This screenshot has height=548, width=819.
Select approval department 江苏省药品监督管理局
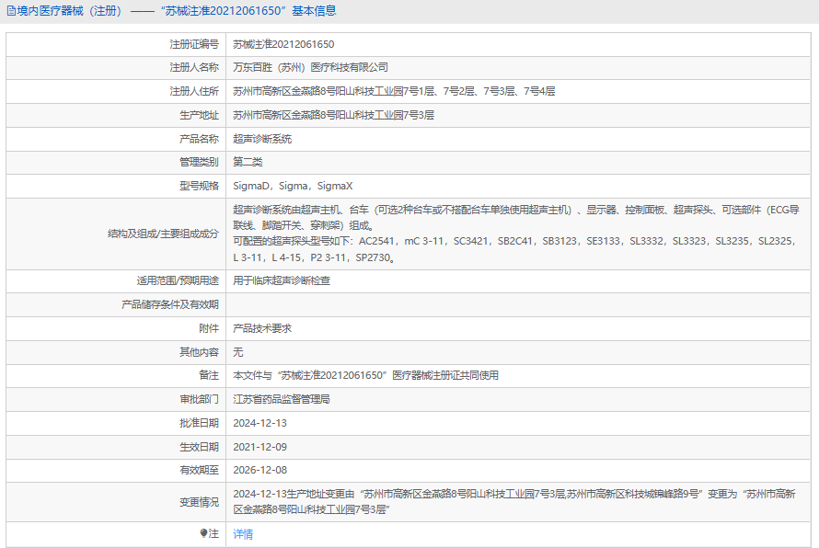tap(282, 399)
